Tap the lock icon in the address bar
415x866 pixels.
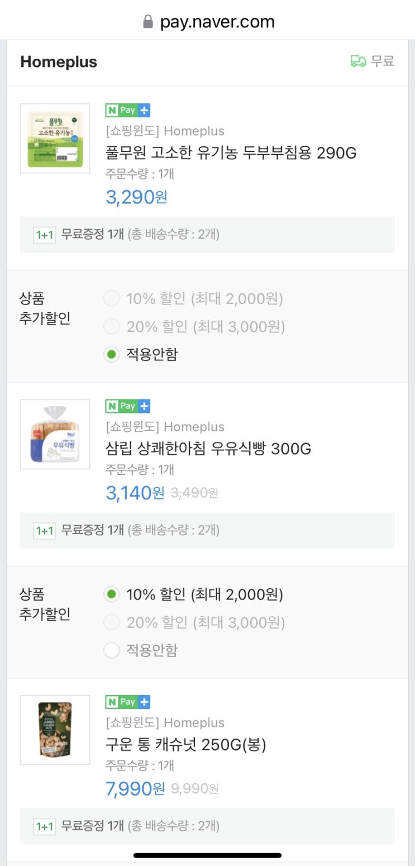pyautogui.click(x=148, y=22)
